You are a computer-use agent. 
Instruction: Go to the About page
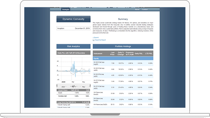click(137, 10)
